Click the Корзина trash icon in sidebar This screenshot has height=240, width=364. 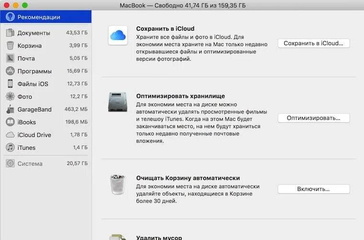pos(10,46)
